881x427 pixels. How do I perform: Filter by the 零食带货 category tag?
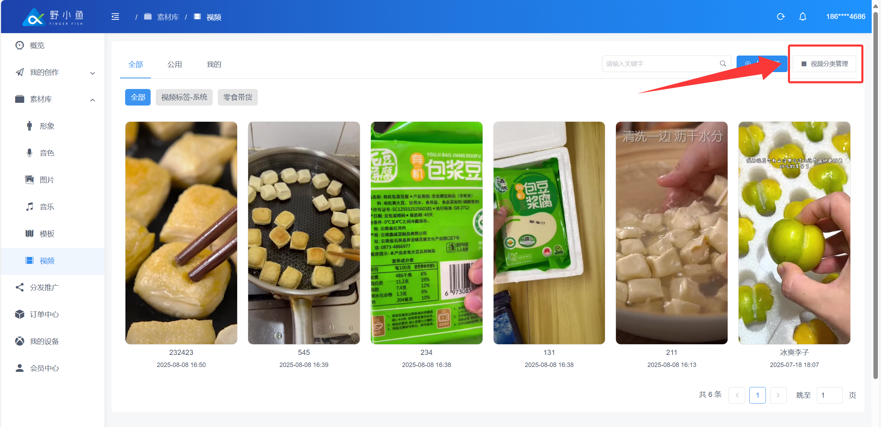coord(237,97)
